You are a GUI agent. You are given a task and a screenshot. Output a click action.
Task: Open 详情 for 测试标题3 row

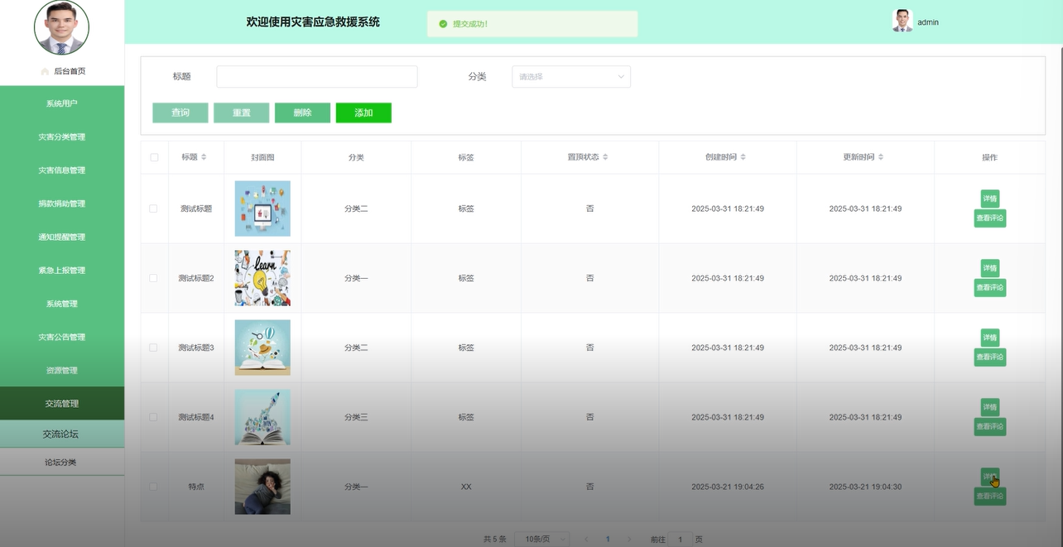990,338
